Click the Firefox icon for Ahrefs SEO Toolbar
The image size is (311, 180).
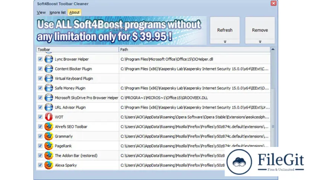(49, 126)
